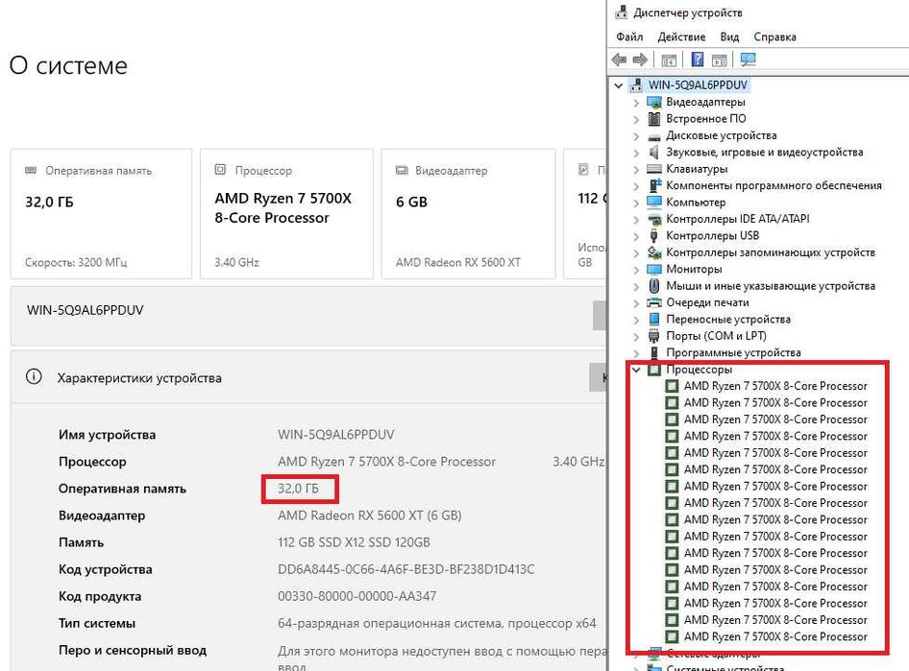909x671 pixels.
Task: Click the Очереди печати printer icon
Action: (x=654, y=302)
